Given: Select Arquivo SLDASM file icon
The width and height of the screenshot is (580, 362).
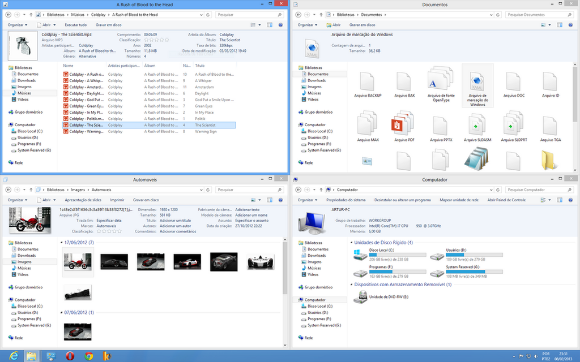Looking at the screenshot, I should tap(477, 126).
